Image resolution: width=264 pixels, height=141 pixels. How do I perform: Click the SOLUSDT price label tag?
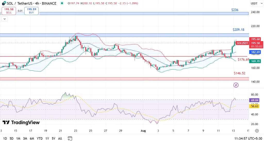click(242, 43)
